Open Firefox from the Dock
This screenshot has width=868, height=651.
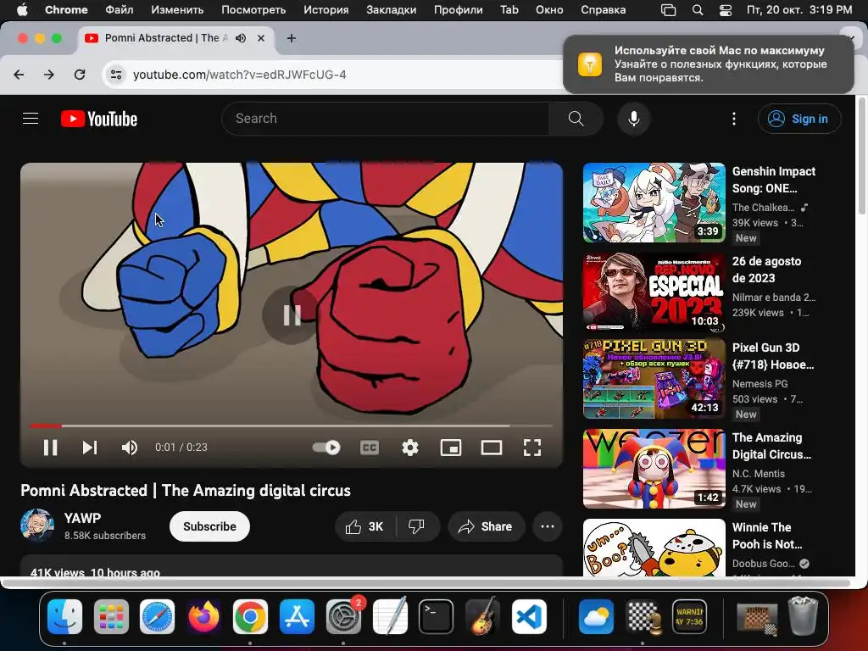(204, 617)
